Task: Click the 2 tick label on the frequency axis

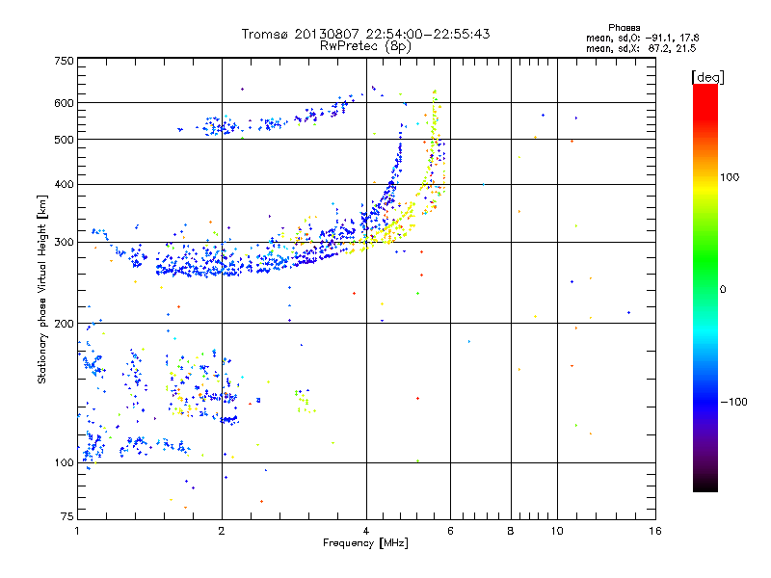Action: tap(222, 531)
